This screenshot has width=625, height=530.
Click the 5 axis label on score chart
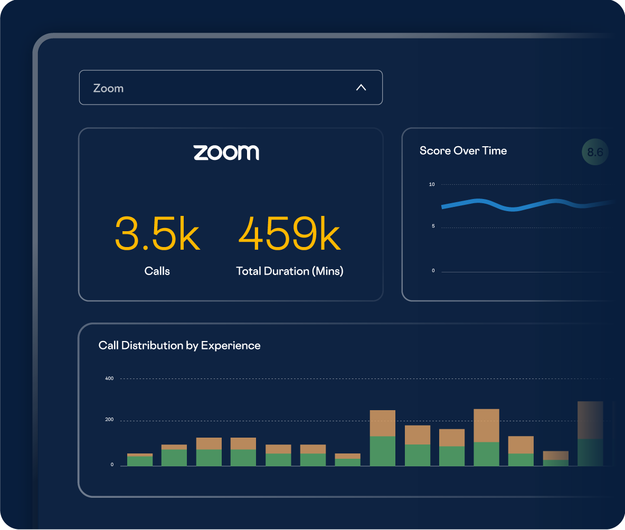433,226
